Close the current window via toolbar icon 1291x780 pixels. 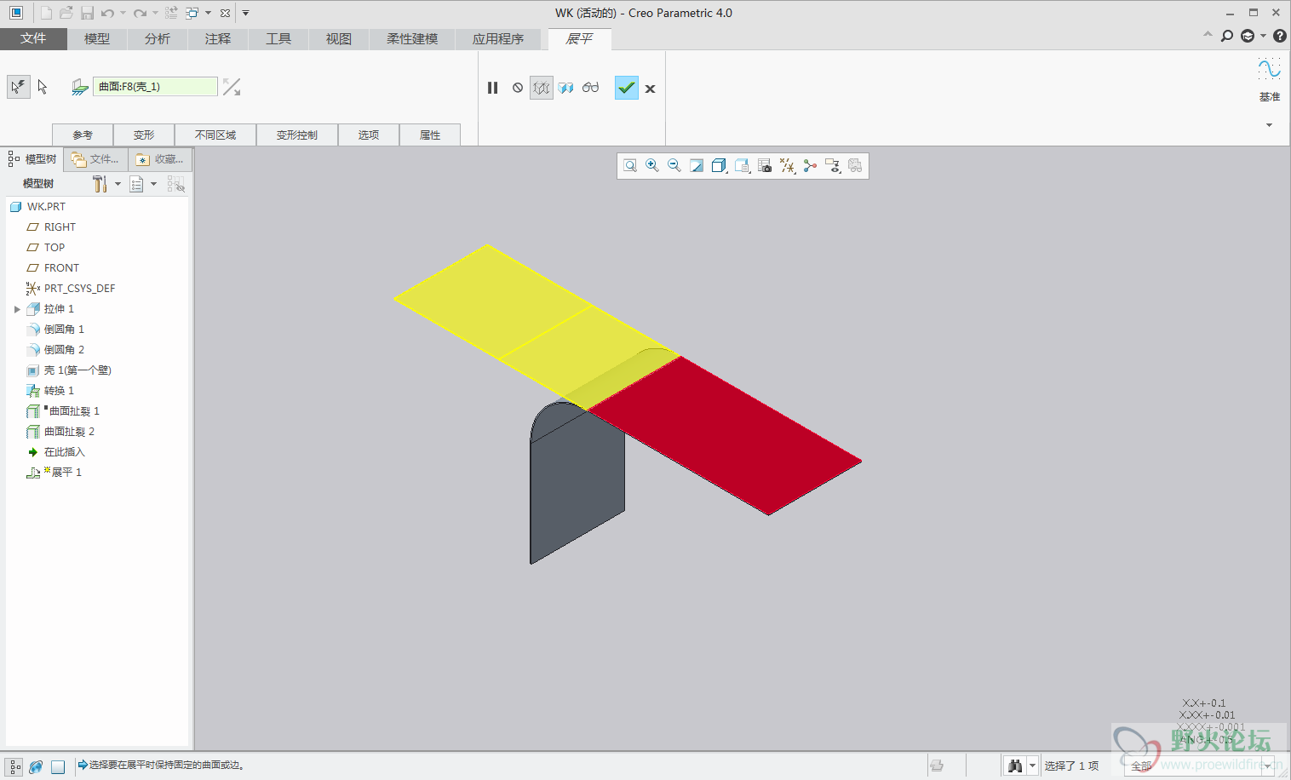pos(225,13)
